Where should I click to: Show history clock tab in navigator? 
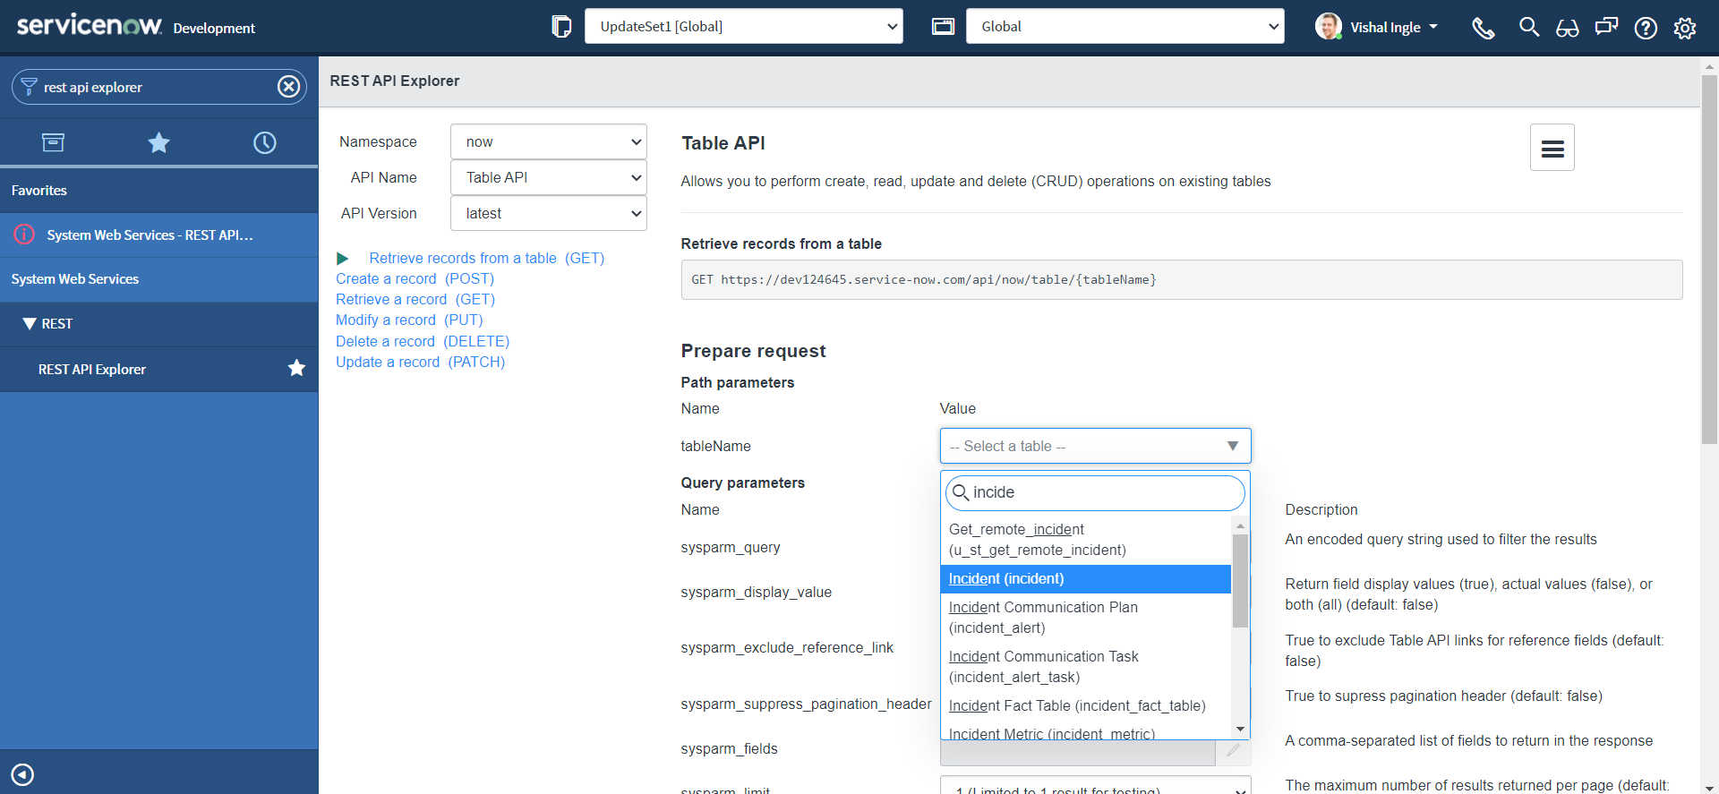click(x=265, y=142)
